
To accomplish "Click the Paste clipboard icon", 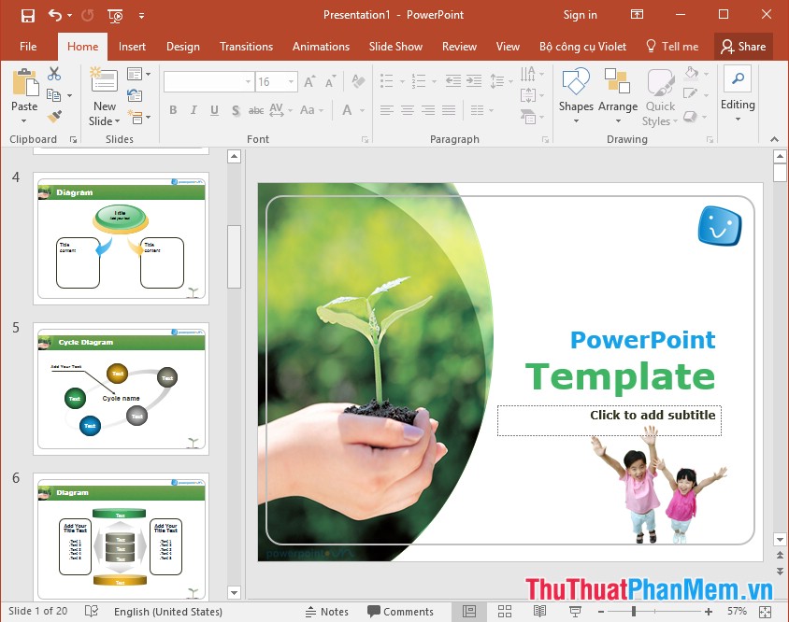I will (24, 83).
